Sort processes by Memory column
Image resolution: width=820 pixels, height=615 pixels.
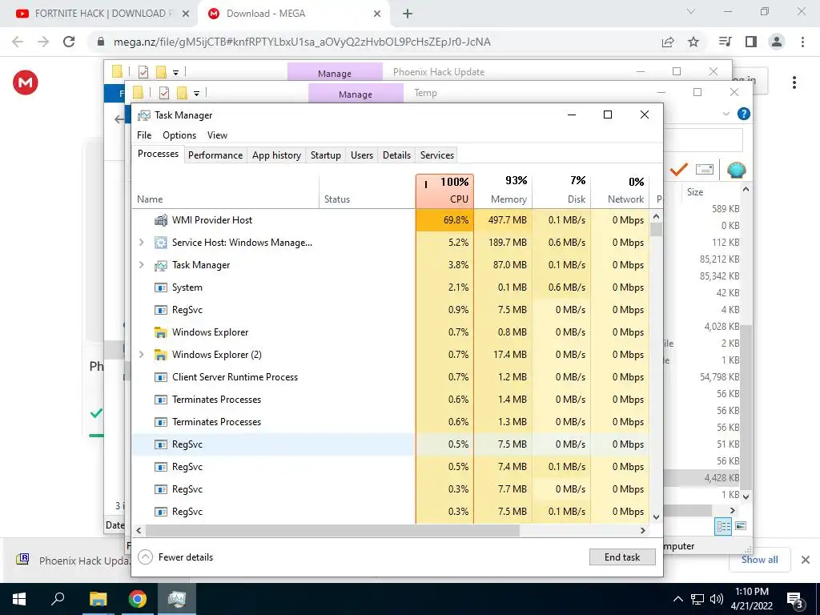point(503,191)
